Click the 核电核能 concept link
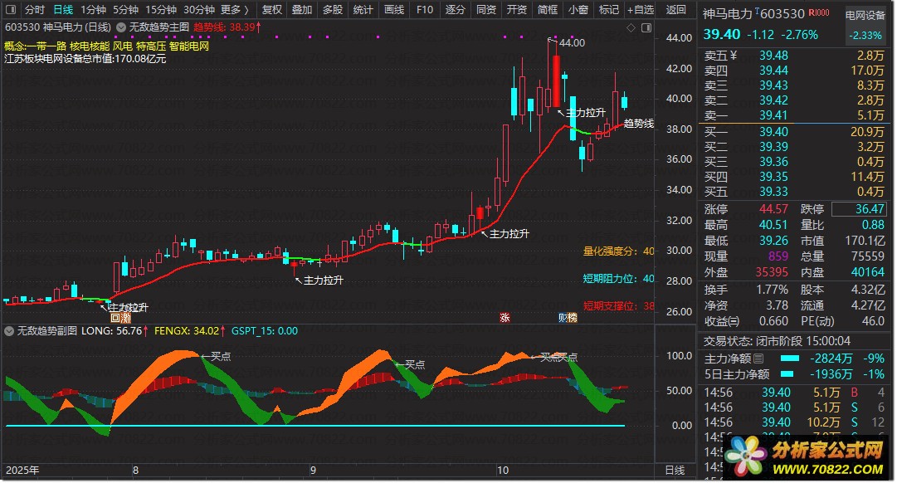The height and width of the screenshot is (483, 897). [x=90, y=46]
